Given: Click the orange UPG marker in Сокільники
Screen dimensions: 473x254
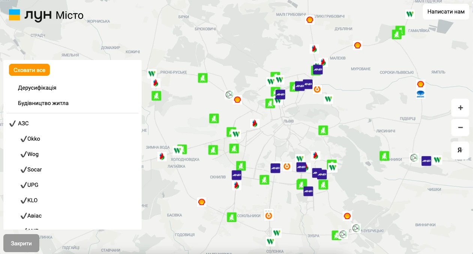Looking at the screenshot, I should pyautogui.click(x=269, y=215).
